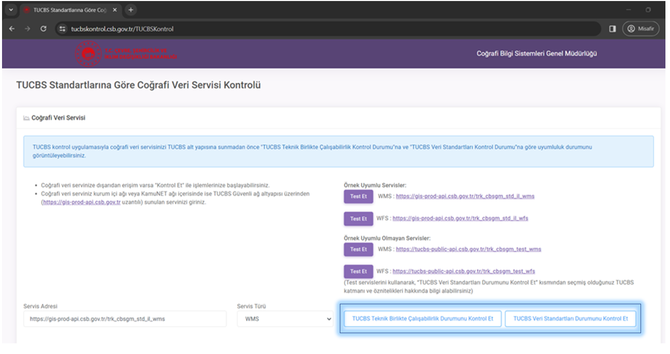The height and width of the screenshot is (354, 670).
Task: Go forward to the next page
Action: (x=27, y=29)
